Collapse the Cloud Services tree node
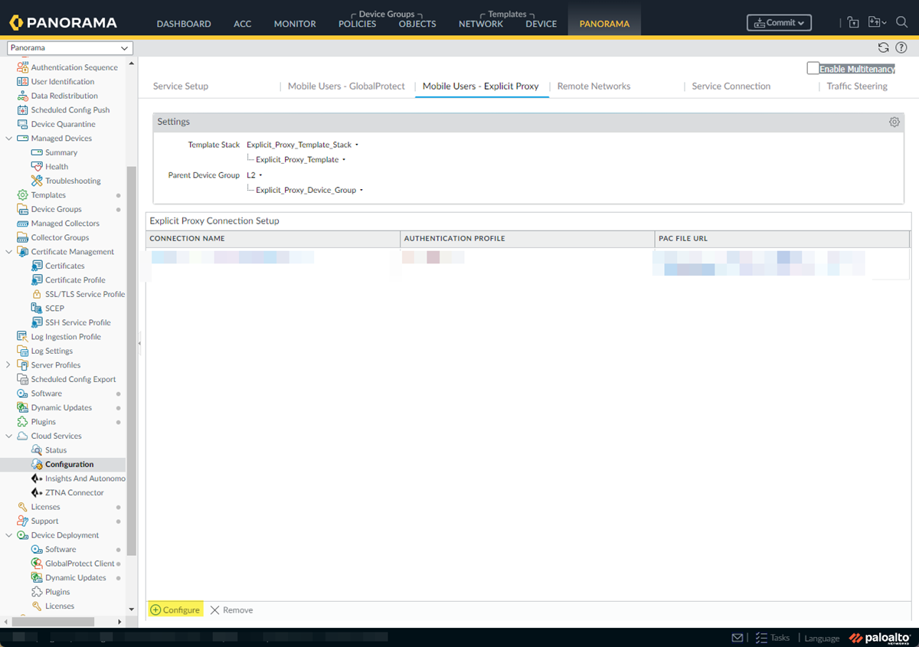This screenshot has height=647, width=919. pyautogui.click(x=8, y=436)
